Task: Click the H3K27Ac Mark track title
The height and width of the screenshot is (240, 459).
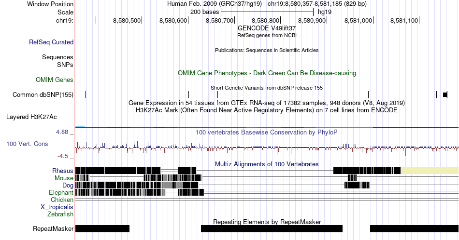Action: pyautogui.click(x=267, y=110)
